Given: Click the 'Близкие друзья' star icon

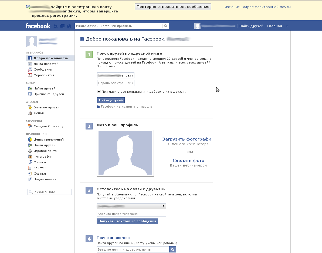Looking at the screenshot, I should tap(30, 107).
